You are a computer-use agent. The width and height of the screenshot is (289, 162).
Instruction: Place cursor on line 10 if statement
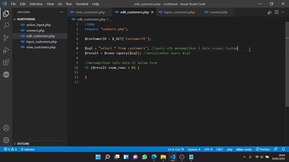112,67
